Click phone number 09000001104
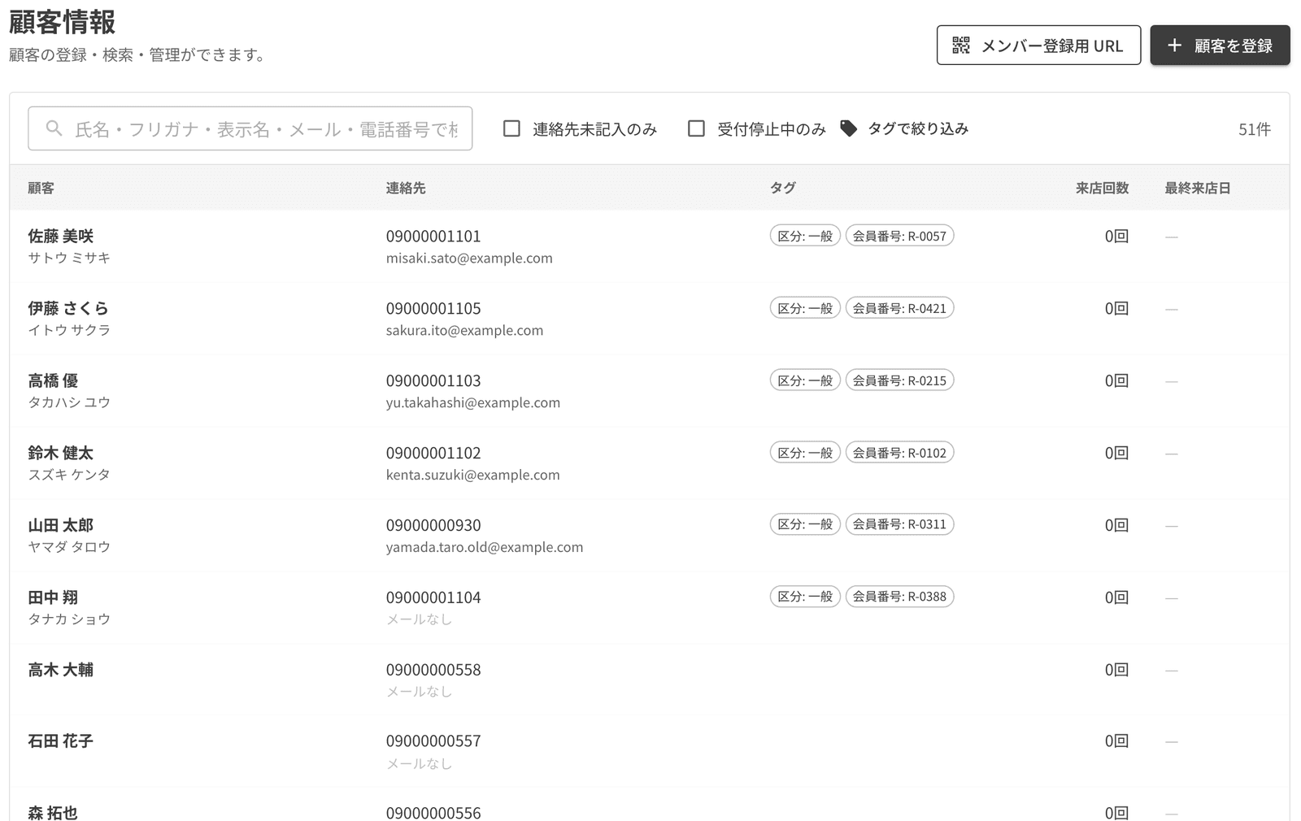 [x=433, y=597]
